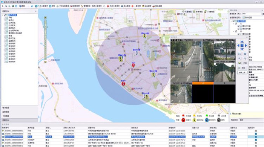Image resolution: width=264 pixels, height=147 pixels.
Task: Open the 警力图层 tab at left bottom
Action: pyautogui.click(x=20, y=108)
